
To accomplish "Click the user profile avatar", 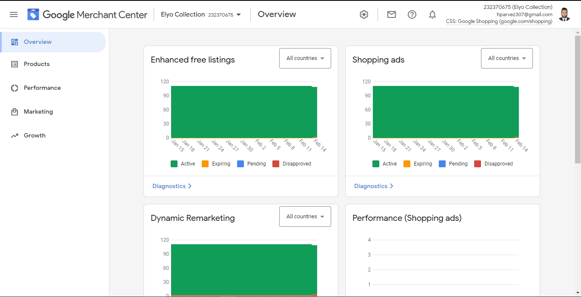I will coord(564,14).
